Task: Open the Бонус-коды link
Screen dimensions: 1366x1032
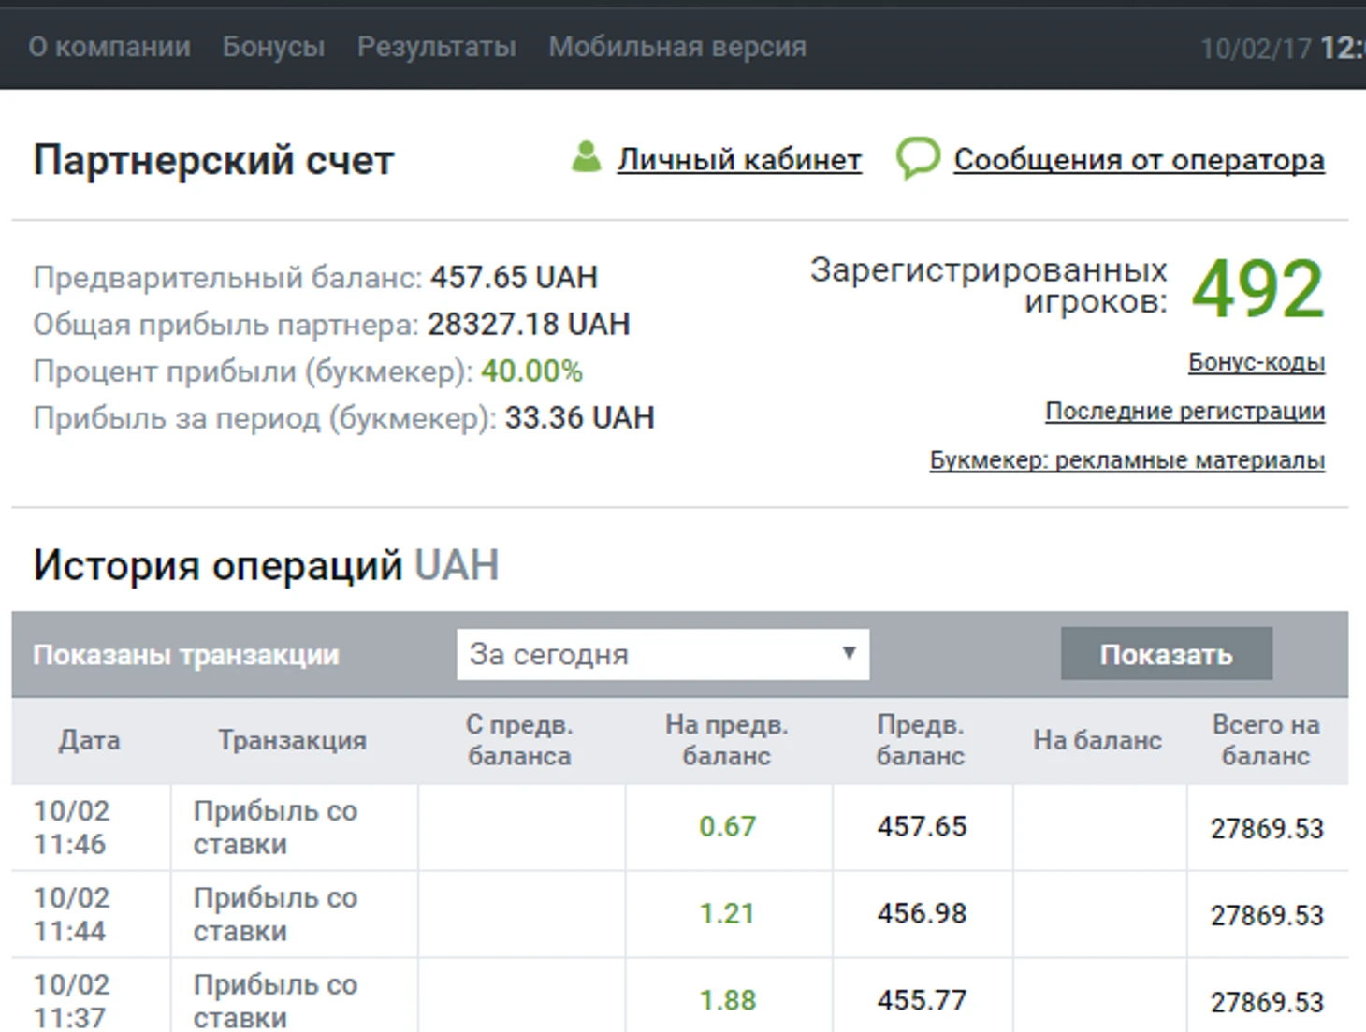Action: 1256,362
